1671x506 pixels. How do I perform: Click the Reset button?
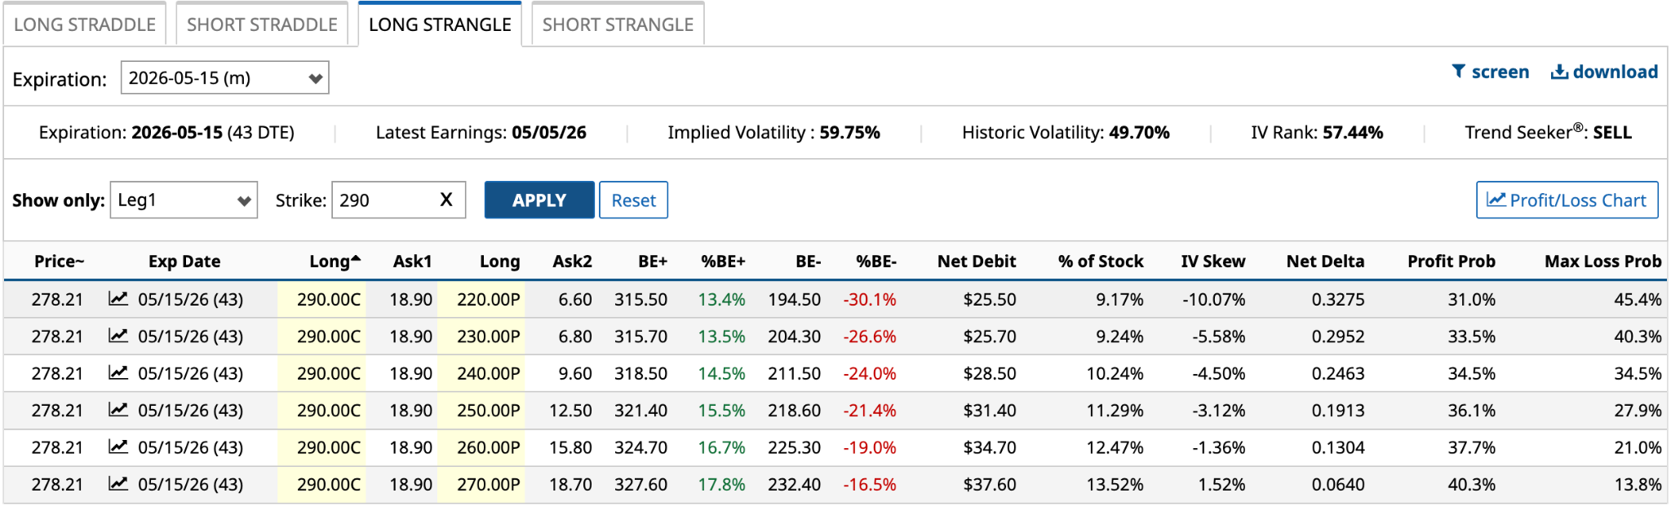coord(633,200)
